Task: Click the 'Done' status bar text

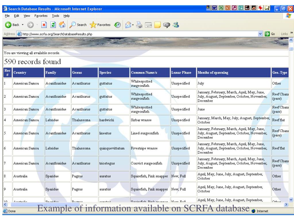Action: pyautogui.click(x=12, y=211)
